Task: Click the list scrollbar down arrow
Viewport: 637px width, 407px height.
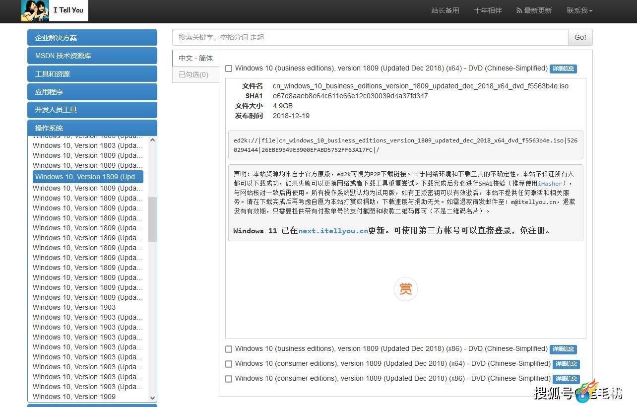Action: pyautogui.click(x=152, y=398)
